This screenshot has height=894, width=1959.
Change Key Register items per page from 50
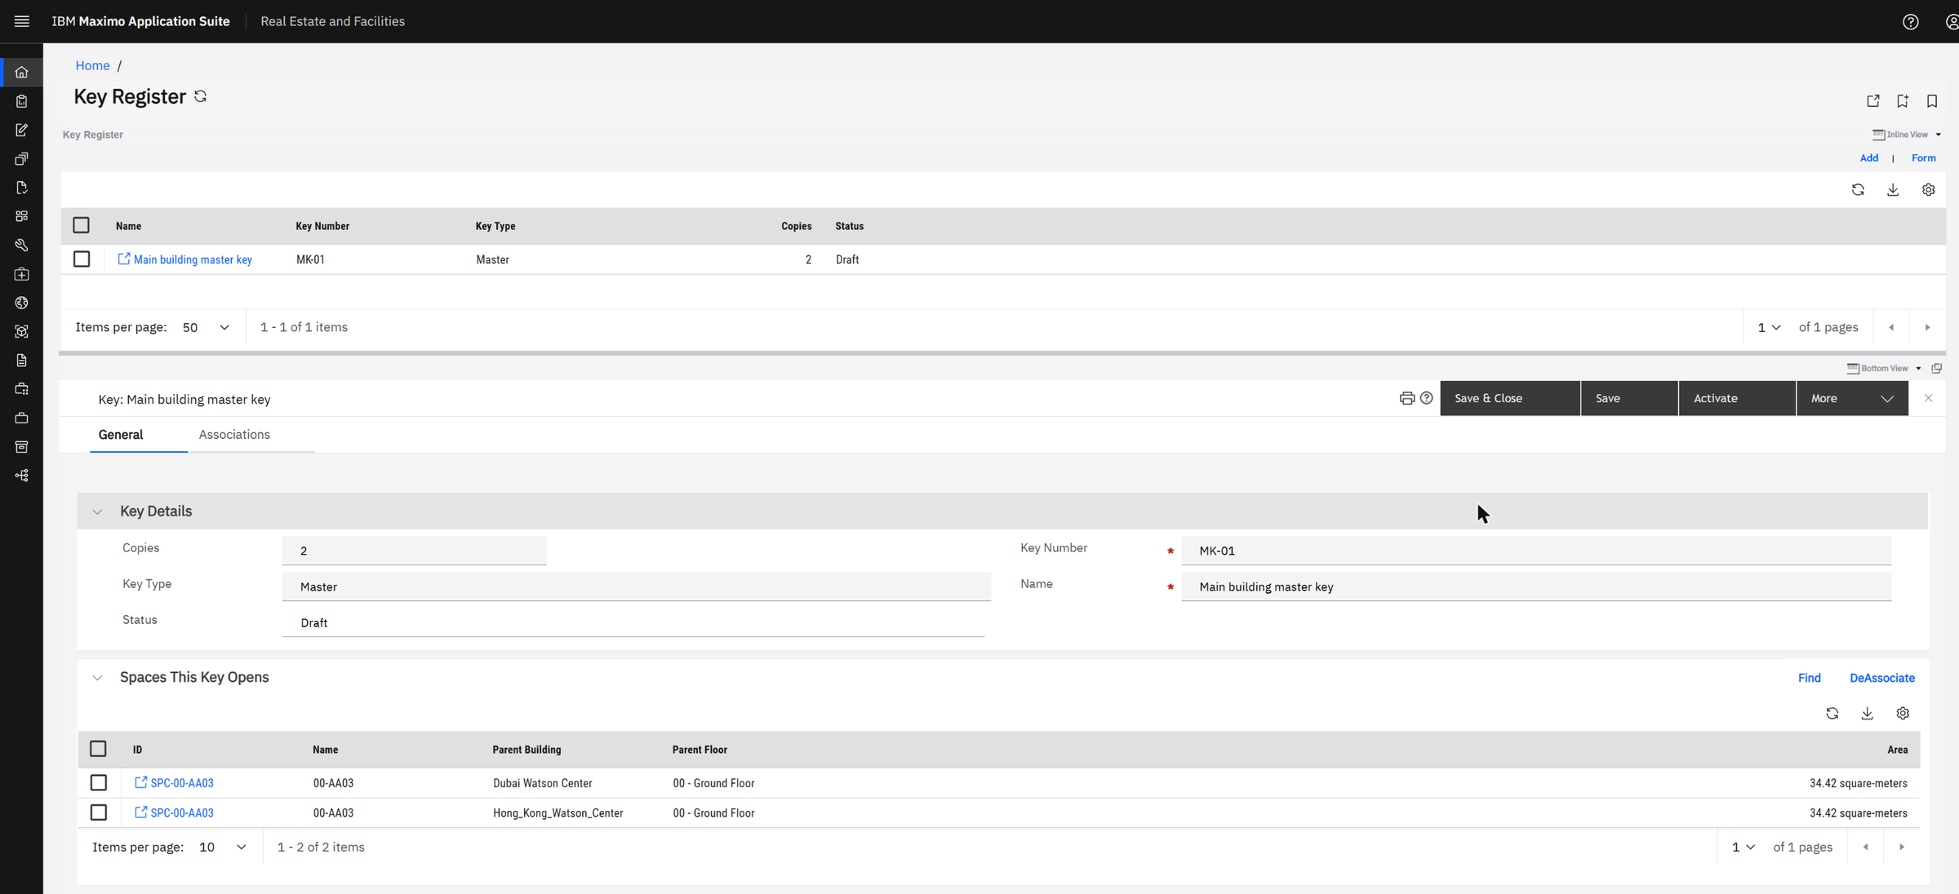click(206, 328)
